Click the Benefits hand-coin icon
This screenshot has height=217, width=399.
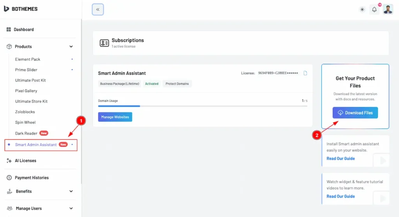click(10, 191)
